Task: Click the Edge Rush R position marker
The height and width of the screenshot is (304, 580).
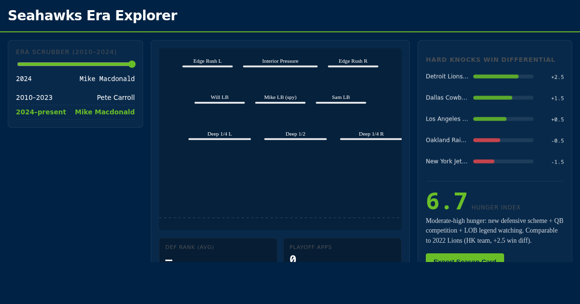Action: point(353,63)
